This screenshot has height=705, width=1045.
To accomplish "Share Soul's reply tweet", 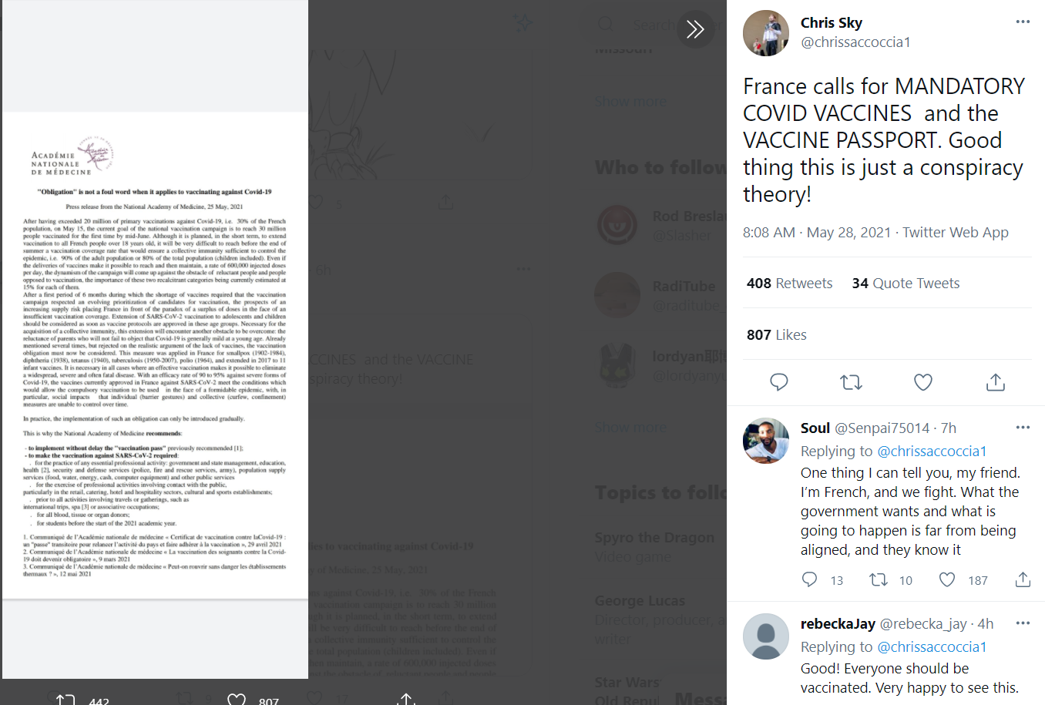I will coord(1023,579).
